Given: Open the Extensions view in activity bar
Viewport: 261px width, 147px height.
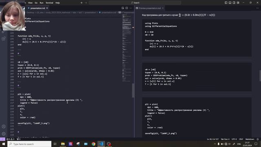Looking at the screenshot, I should 4,39.
